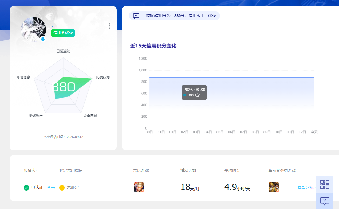The width and height of the screenshot is (339, 209).
Task: Click the 今天 label on the chart axis
Action: tap(314, 132)
